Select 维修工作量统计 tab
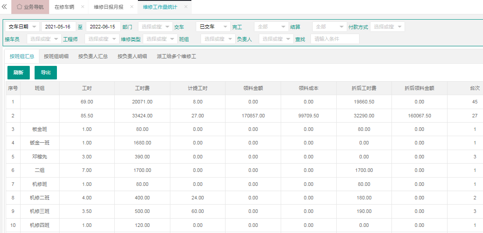The height and width of the screenshot is (233, 483). click(x=160, y=7)
